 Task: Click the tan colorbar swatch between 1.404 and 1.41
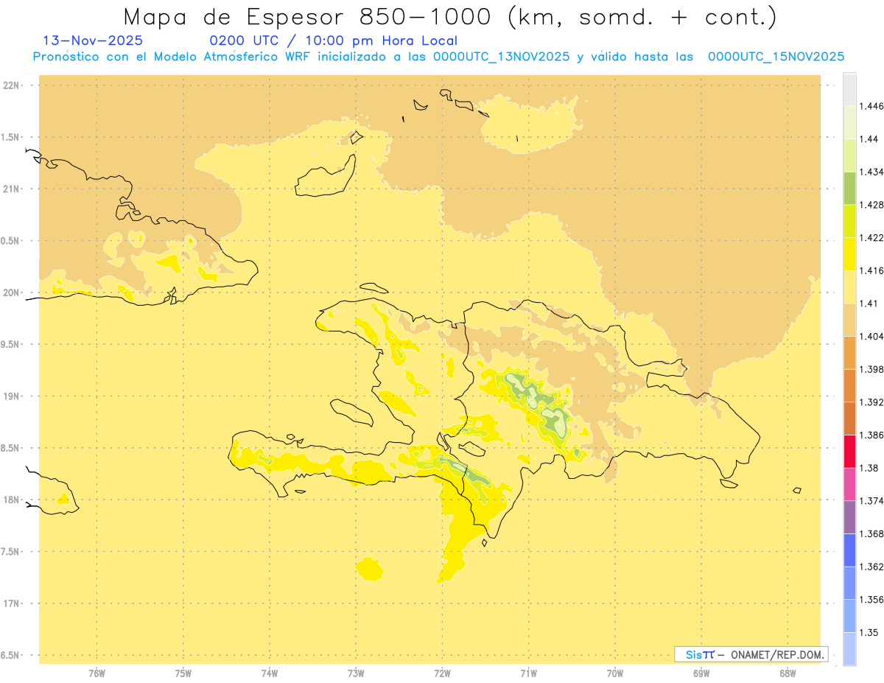849,320
